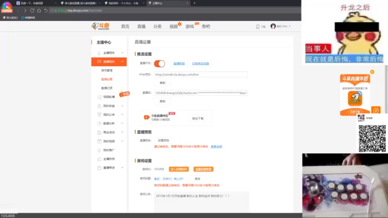Click 修改 to edit room title
388x218 pixels.
197,179
